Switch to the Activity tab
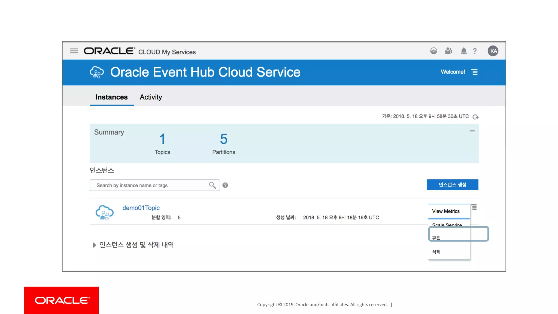Viewport: 558px width, 314px height. [151, 97]
